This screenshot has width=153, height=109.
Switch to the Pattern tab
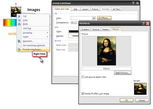[x=106, y=29]
